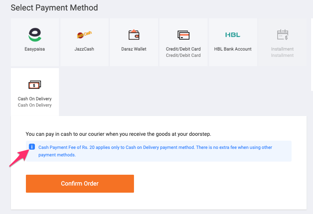Click the JazzCash logo icon
This screenshot has height=214, width=313.
coord(84,35)
